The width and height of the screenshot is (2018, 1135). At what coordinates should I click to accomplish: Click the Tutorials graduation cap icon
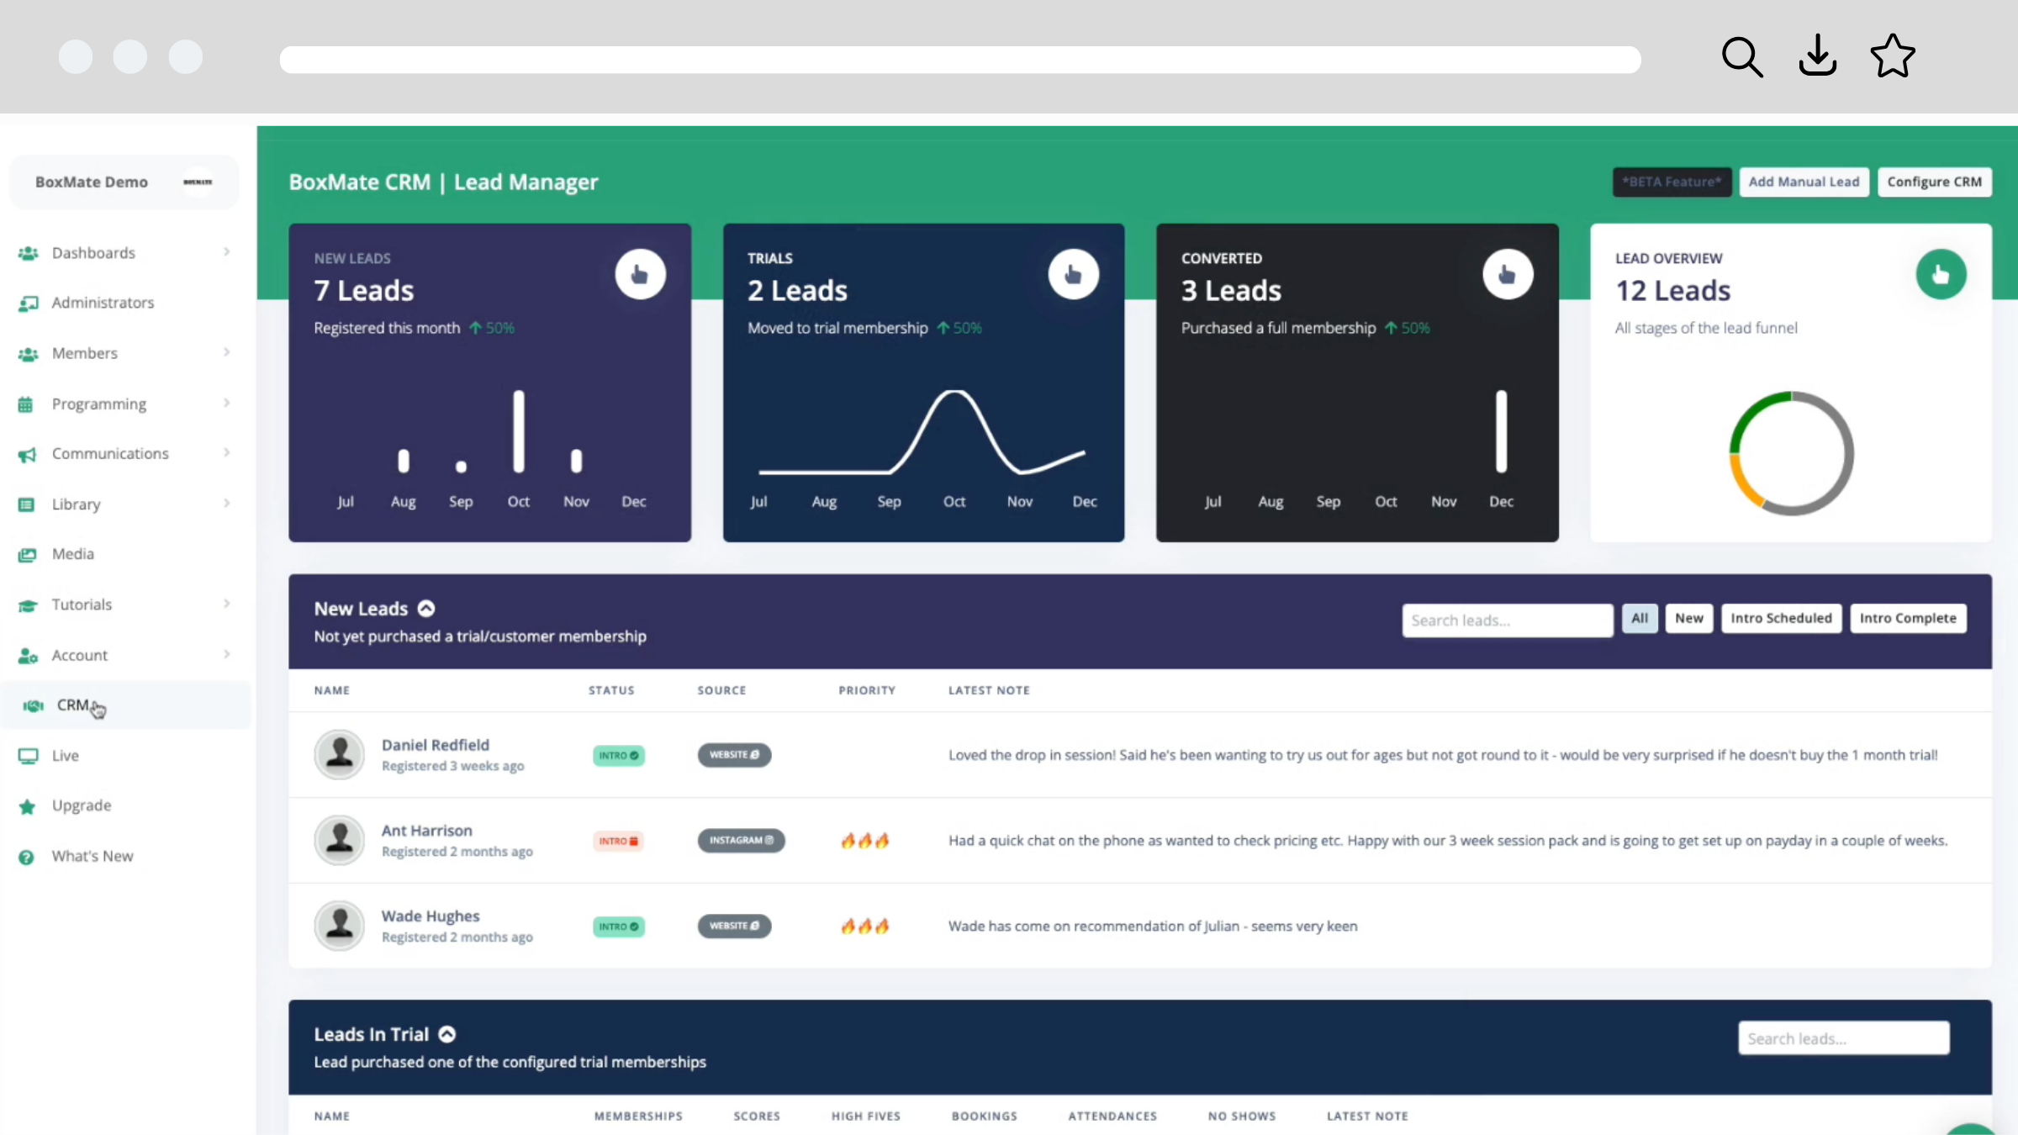coord(28,604)
